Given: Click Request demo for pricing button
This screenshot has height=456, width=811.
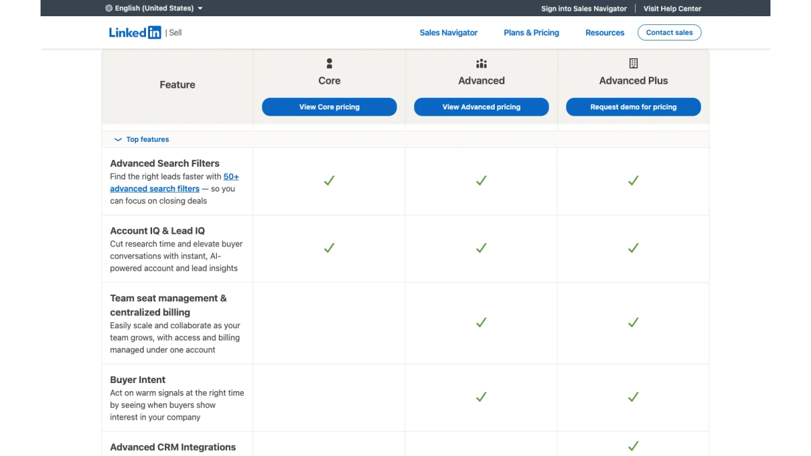Looking at the screenshot, I should click(633, 107).
